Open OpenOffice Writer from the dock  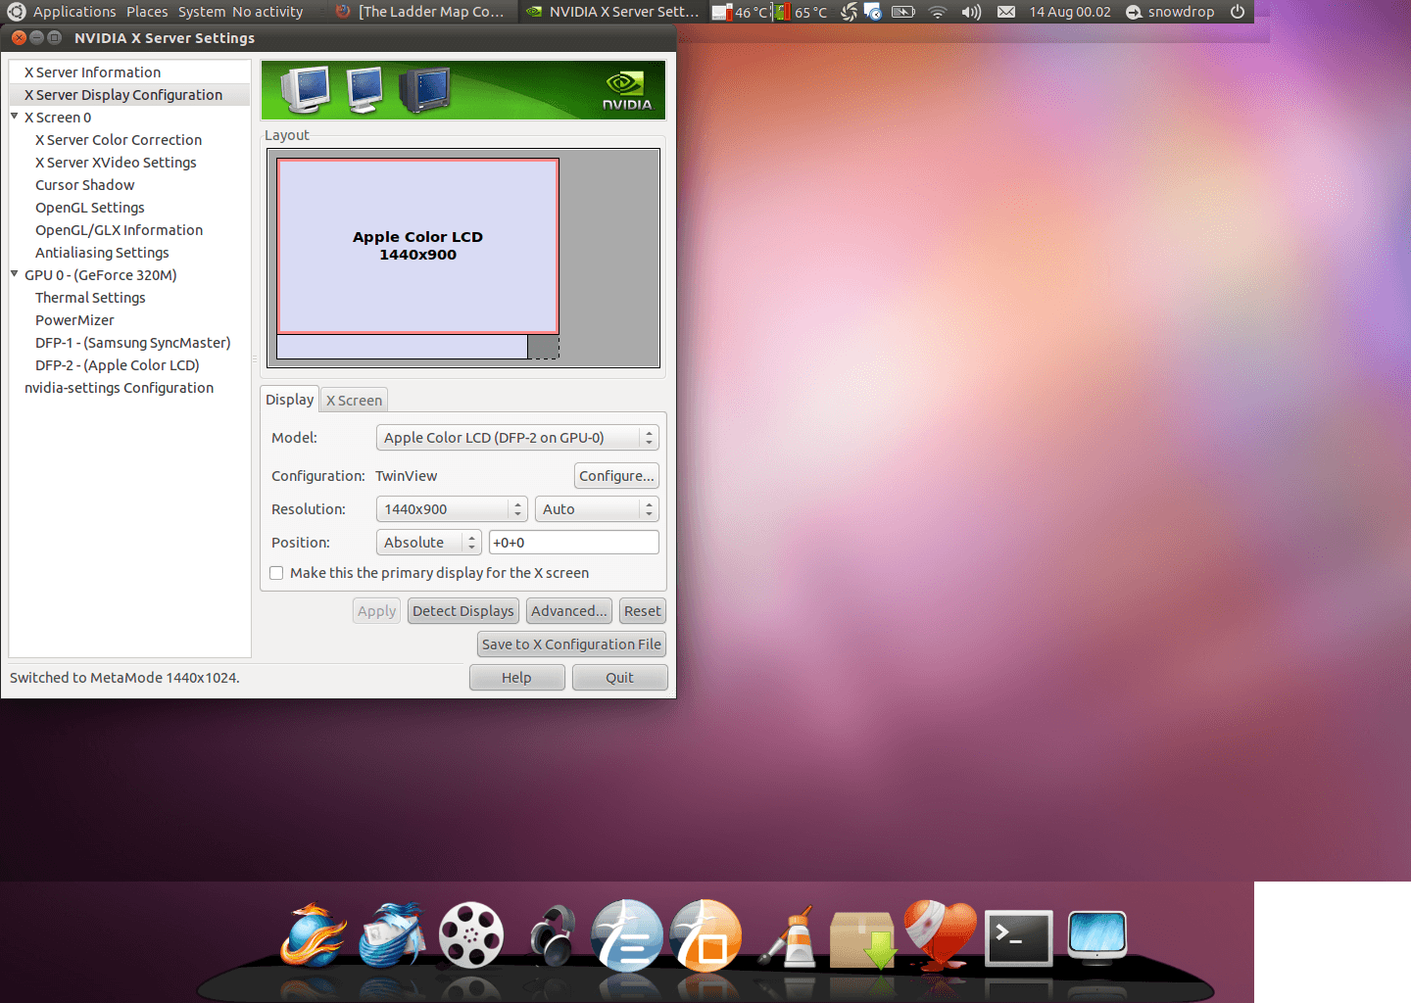coord(627,935)
